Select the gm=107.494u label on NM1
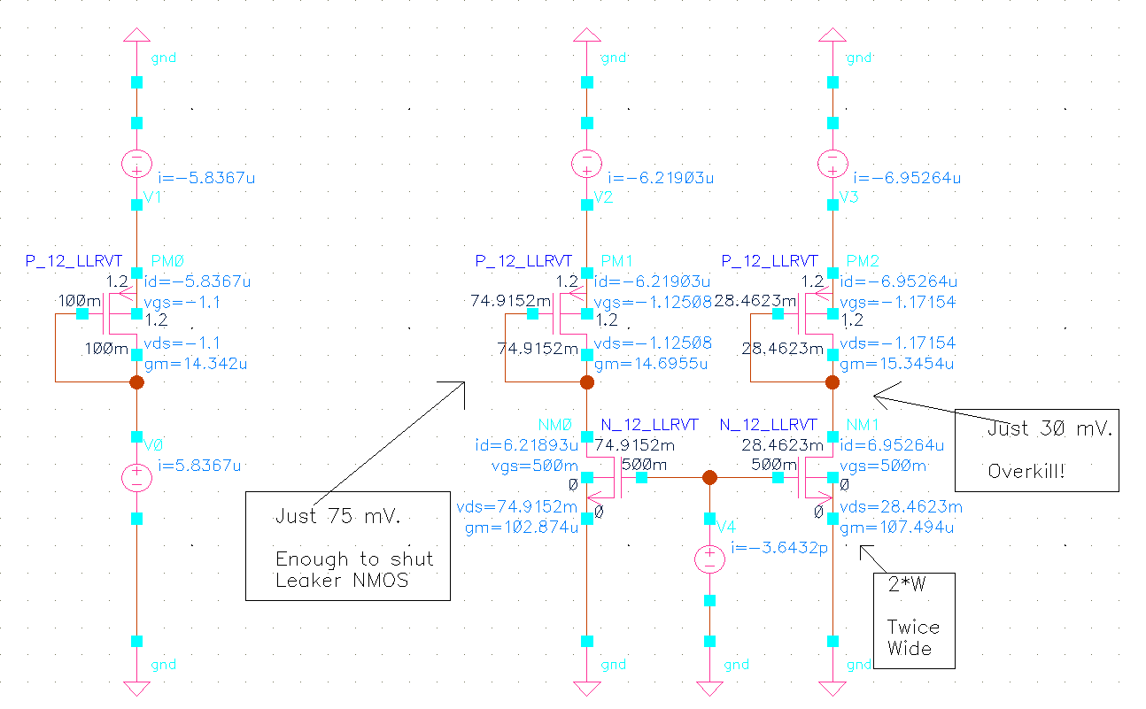1146x709 pixels. click(896, 528)
